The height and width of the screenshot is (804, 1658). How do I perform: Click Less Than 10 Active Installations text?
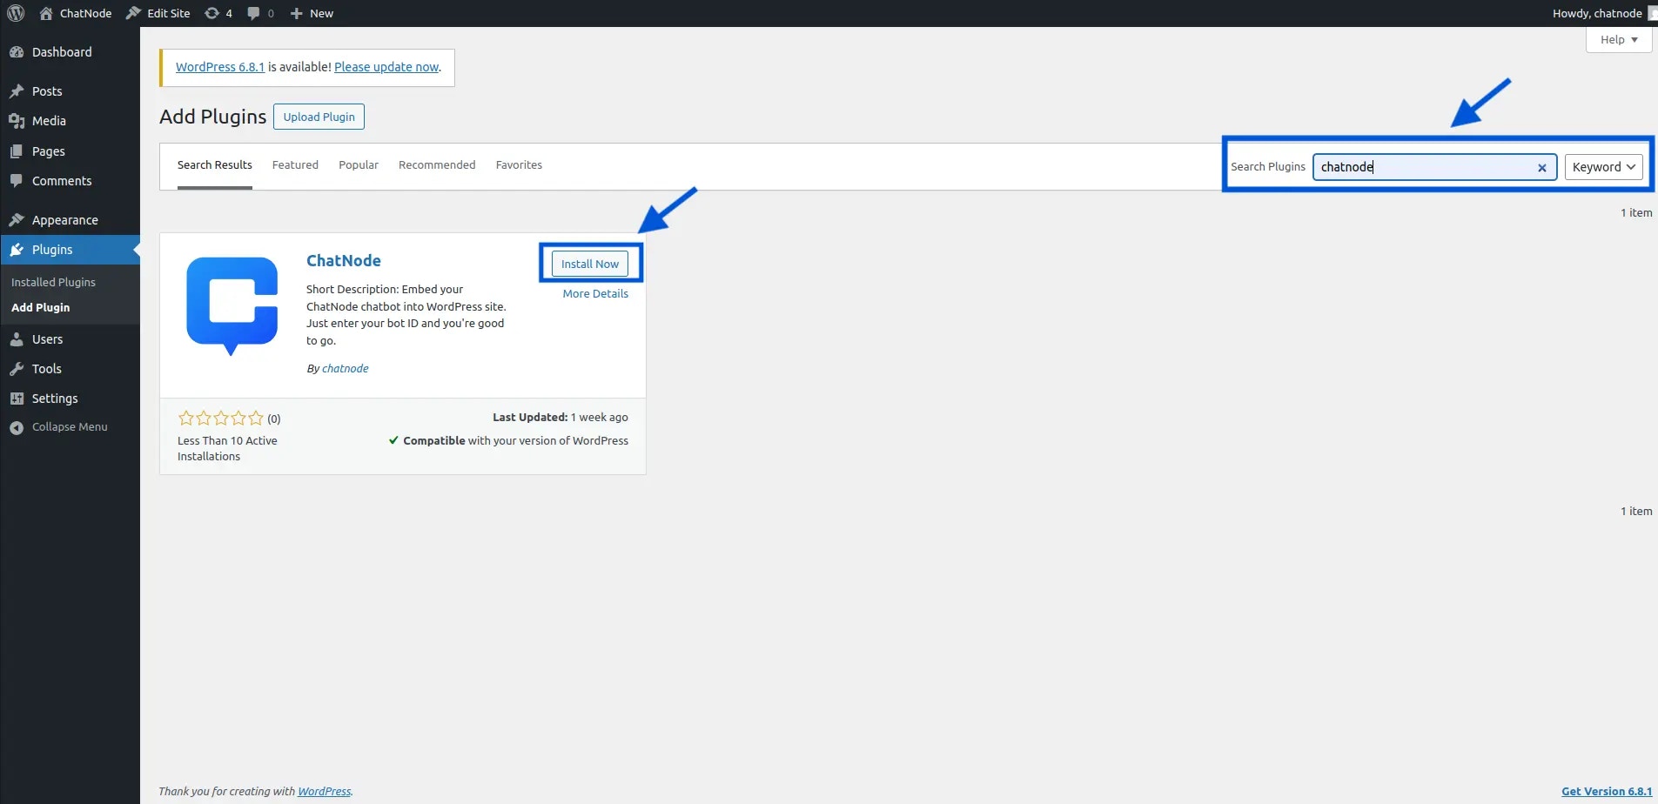(227, 449)
